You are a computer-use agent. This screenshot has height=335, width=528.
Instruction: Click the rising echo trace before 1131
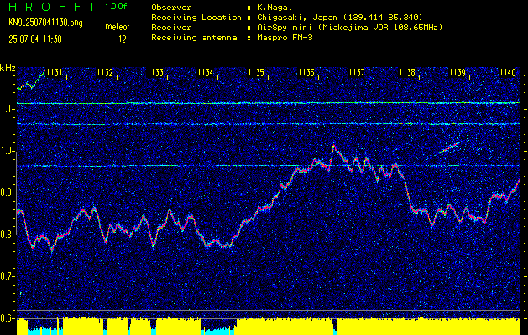tap(31, 80)
